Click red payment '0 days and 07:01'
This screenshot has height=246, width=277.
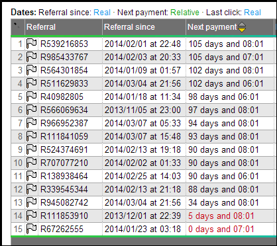coord(221,229)
